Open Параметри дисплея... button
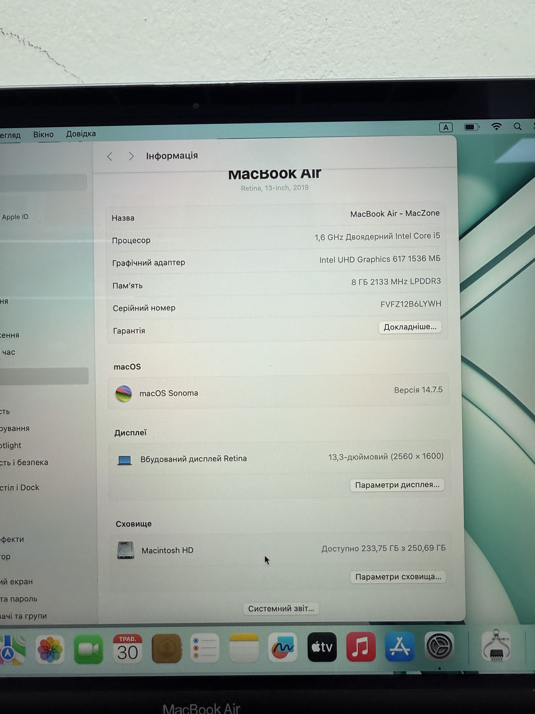 [397, 485]
